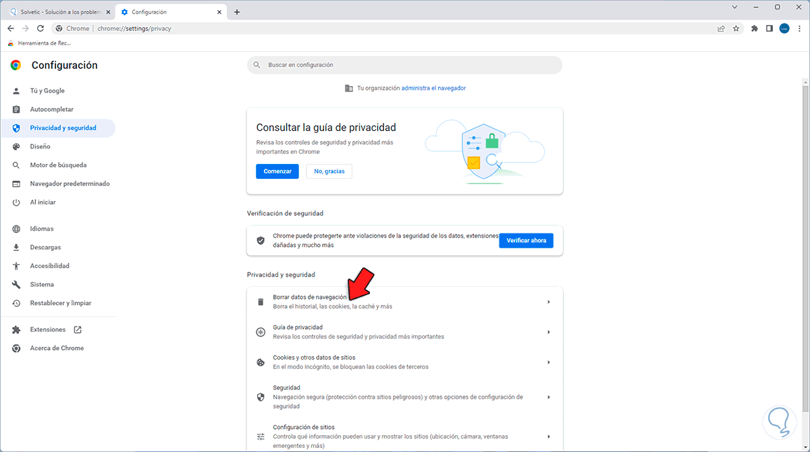Image resolution: width=810 pixels, height=452 pixels.
Task: Click the download icon beside Descargas
Action: [16, 248]
